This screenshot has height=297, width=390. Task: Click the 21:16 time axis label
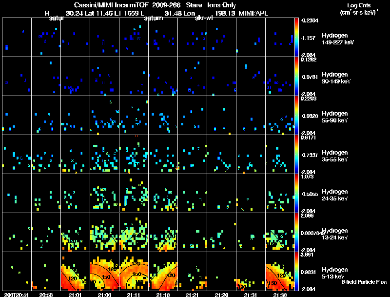[x=163, y=295]
